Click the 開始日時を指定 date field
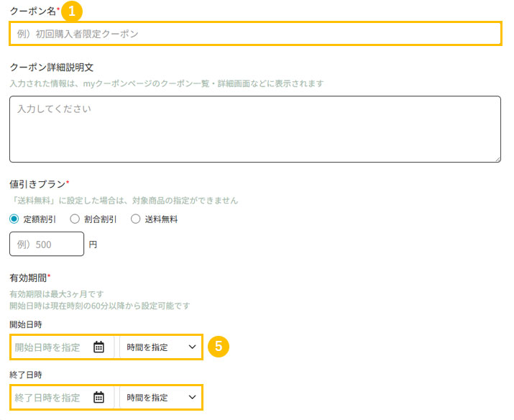This screenshot has width=514, height=420. (49, 347)
